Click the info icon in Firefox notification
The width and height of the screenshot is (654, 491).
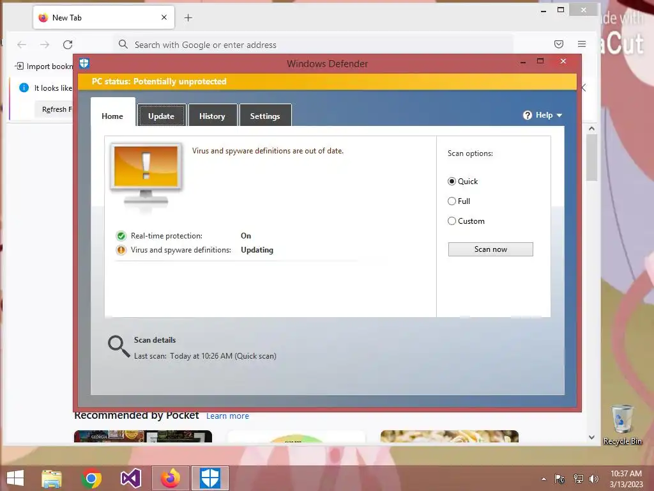point(24,88)
